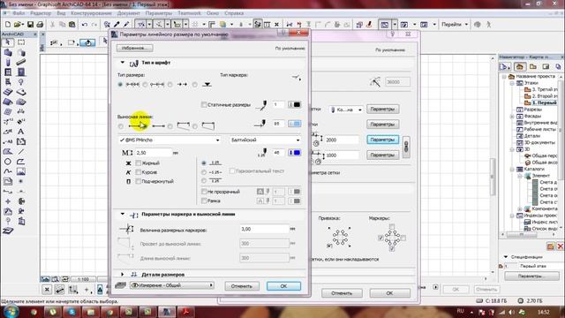The width and height of the screenshot is (565, 318).
Task: Open the Файл menu
Action: click(19, 13)
